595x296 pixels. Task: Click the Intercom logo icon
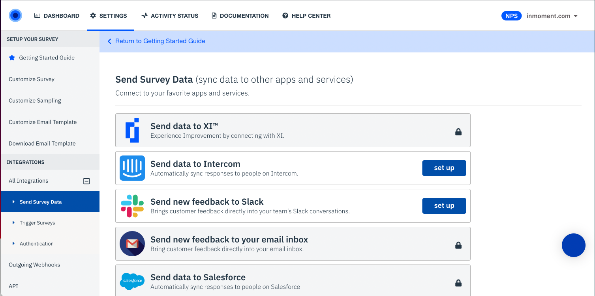[x=132, y=168]
